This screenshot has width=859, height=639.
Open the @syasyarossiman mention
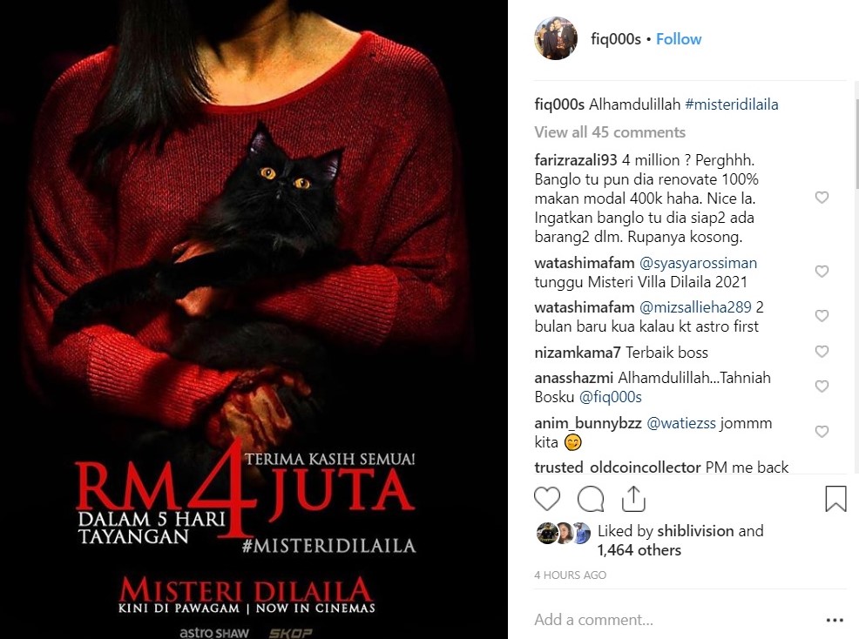[698, 263]
